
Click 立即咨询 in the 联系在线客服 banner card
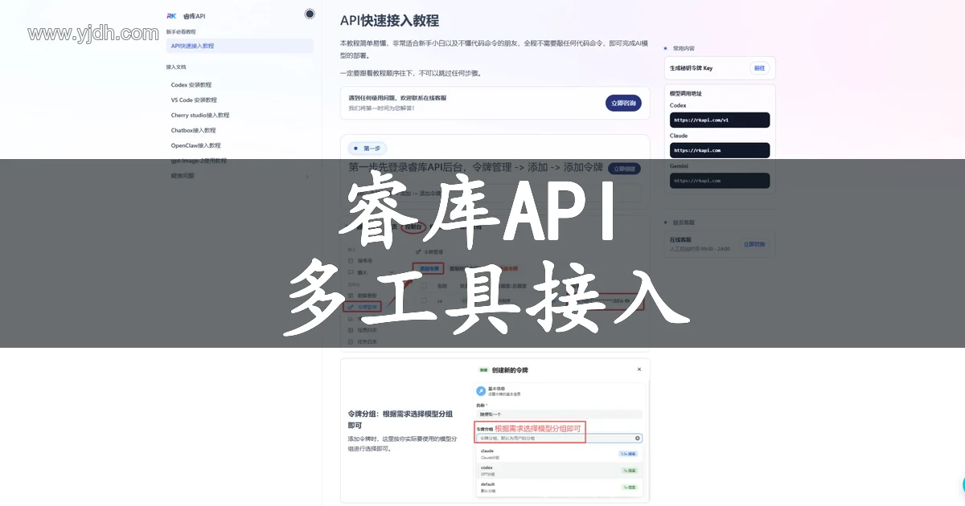click(x=623, y=103)
